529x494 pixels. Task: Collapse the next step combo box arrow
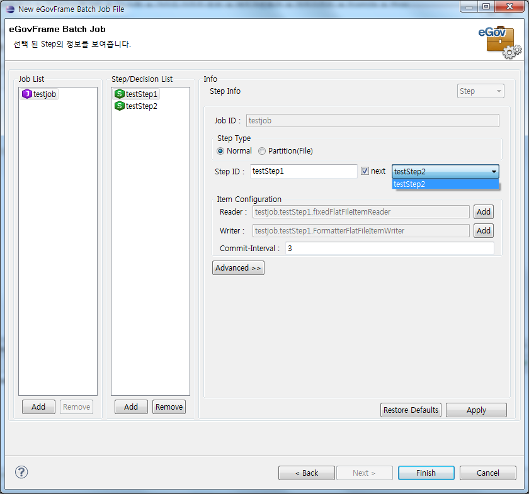[494, 172]
